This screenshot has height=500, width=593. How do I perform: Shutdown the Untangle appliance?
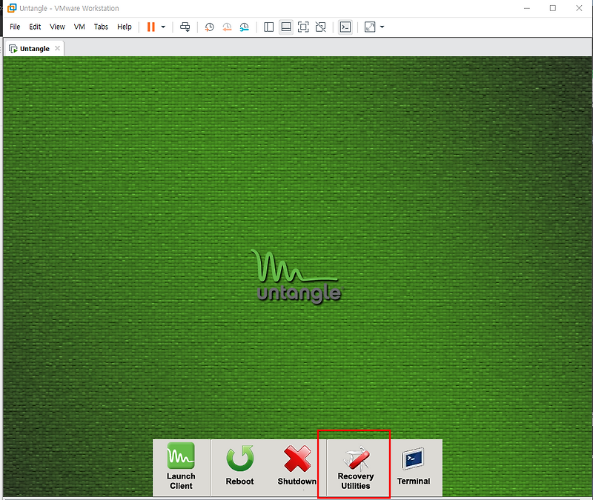pyautogui.click(x=296, y=467)
